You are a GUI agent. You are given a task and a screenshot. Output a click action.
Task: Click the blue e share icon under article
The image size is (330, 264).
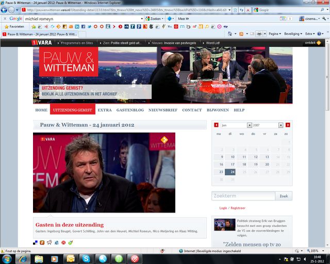57,242
